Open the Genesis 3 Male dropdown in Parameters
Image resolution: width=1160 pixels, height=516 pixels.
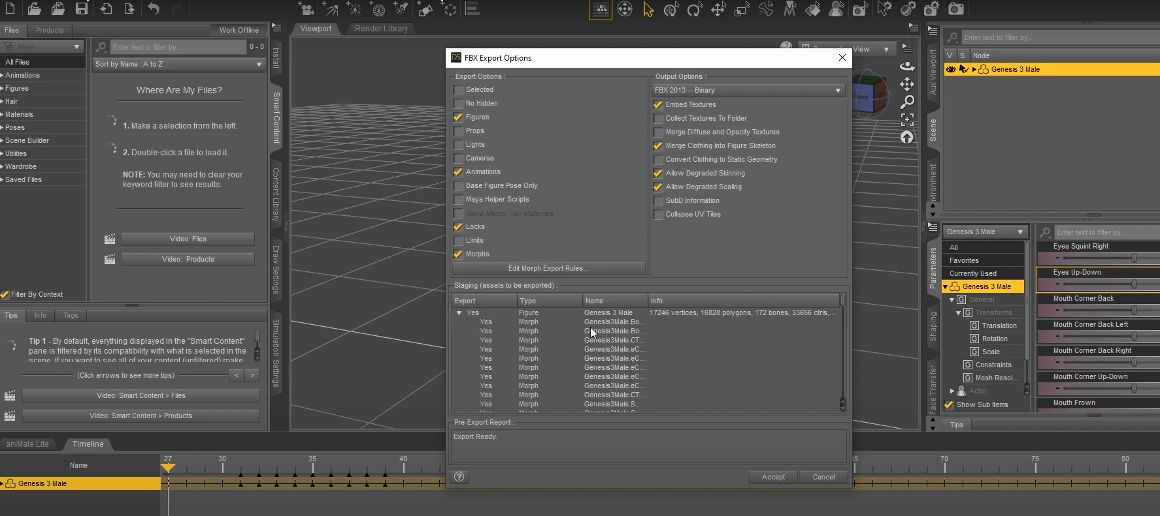tap(985, 232)
